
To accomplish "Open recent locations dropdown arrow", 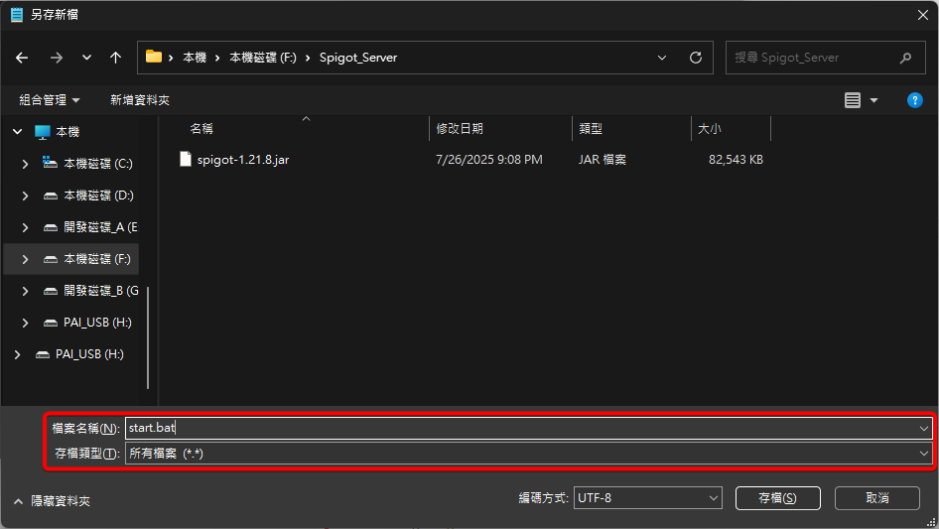I will (85, 58).
